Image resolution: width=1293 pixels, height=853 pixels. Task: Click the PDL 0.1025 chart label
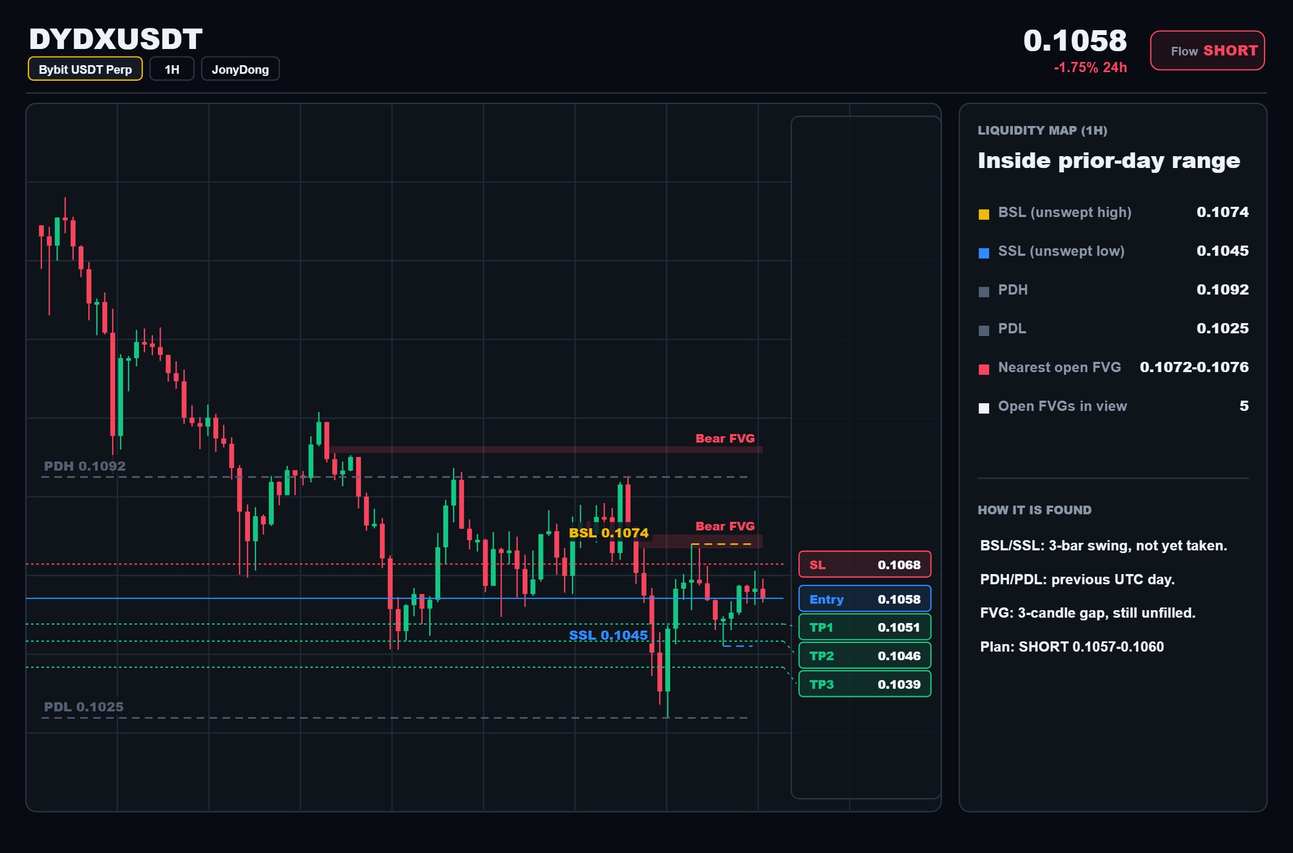pyautogui.click(x=84, y=707)
